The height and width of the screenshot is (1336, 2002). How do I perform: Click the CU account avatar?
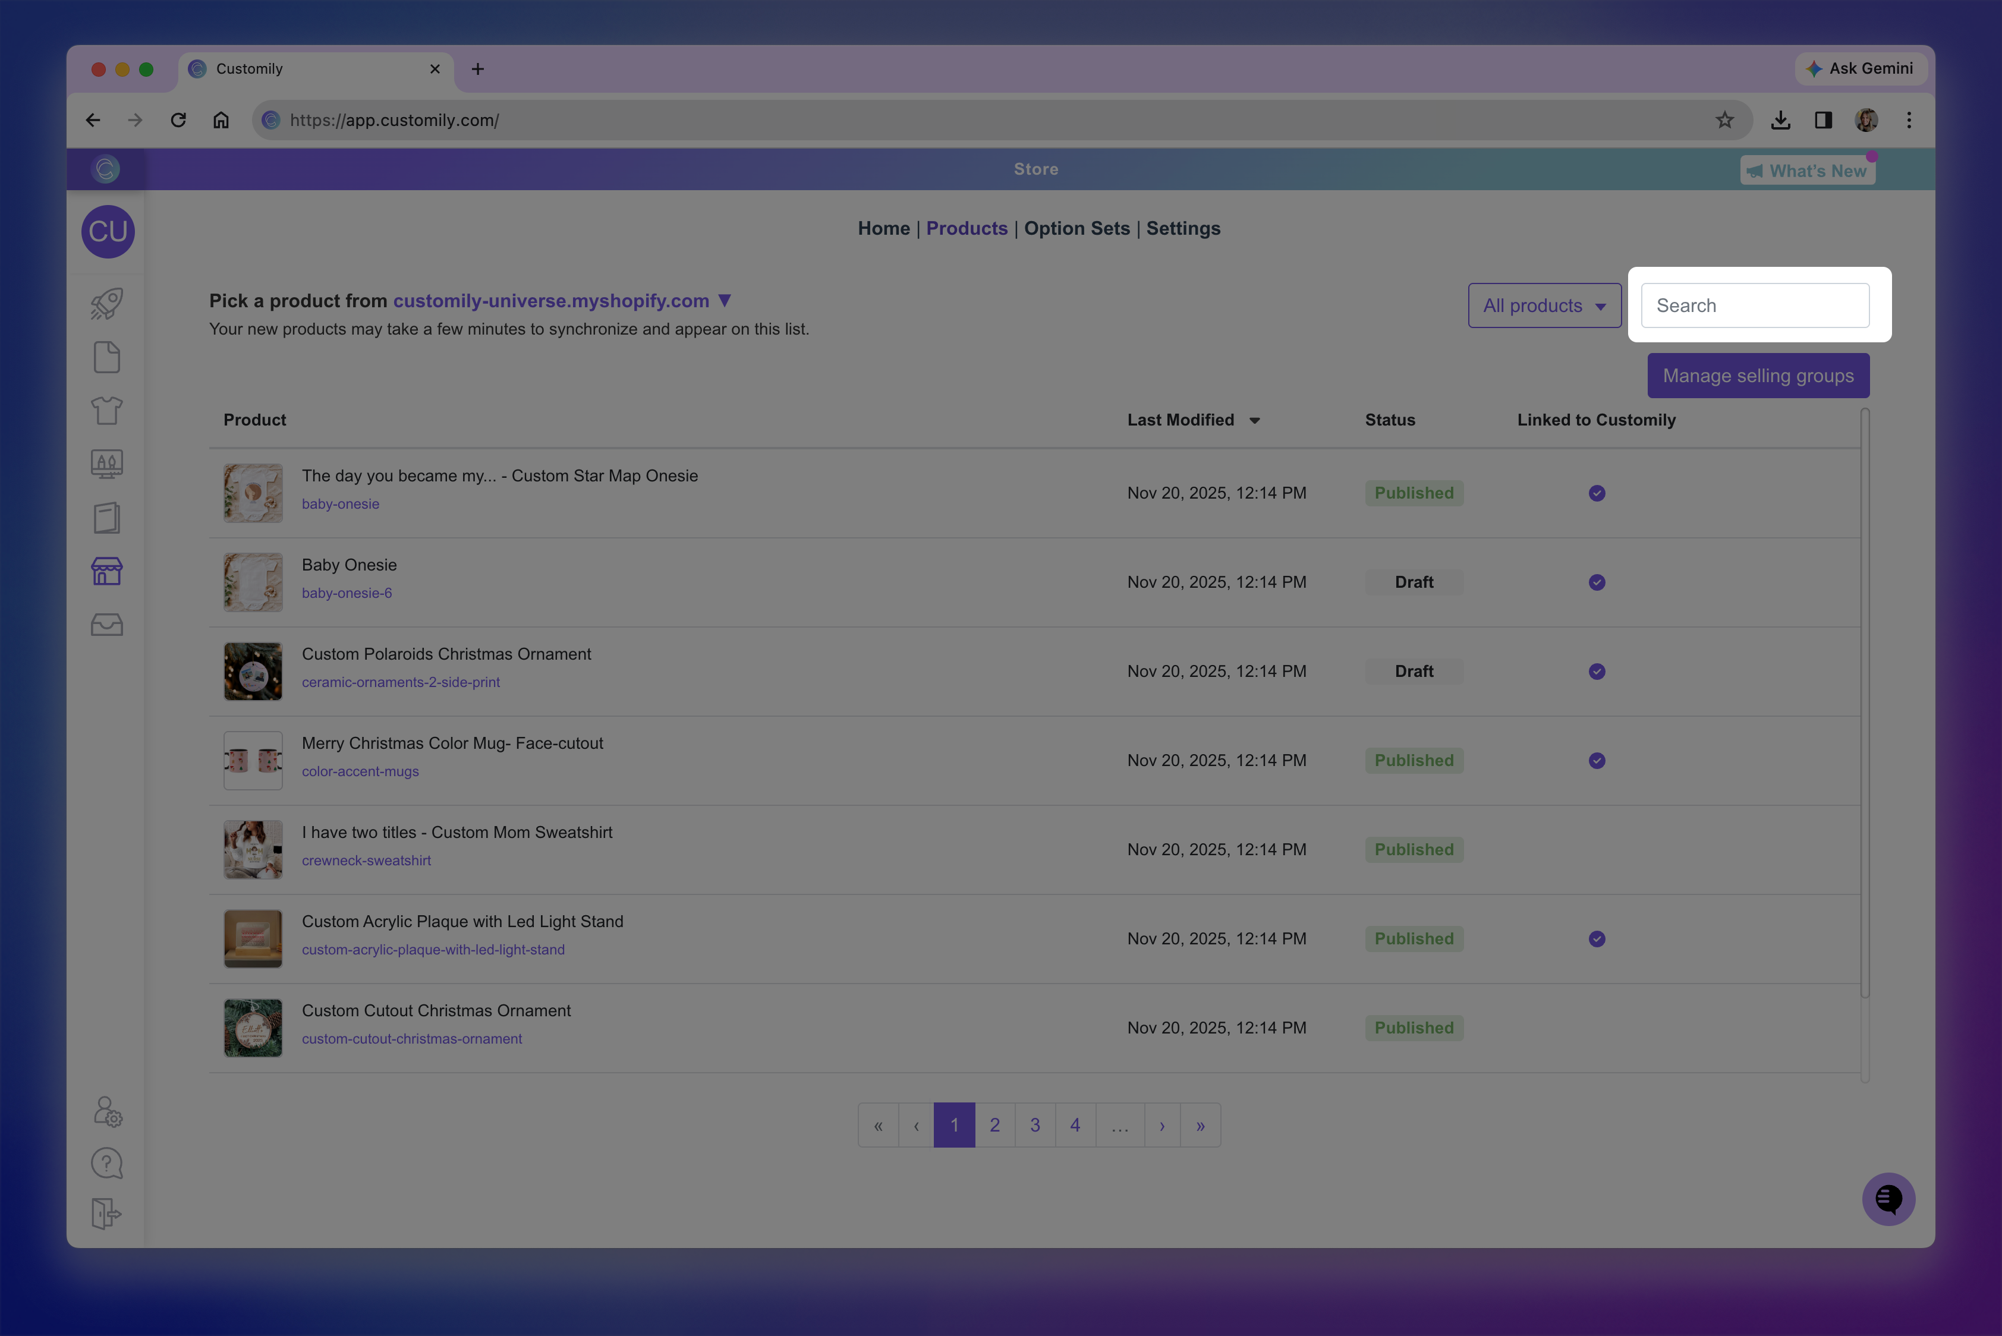point(108,232)
